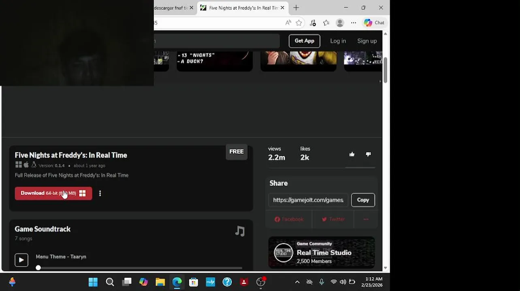
Task: Close the 'descargar fnaf' tab
Action: [x=191, y=8]
